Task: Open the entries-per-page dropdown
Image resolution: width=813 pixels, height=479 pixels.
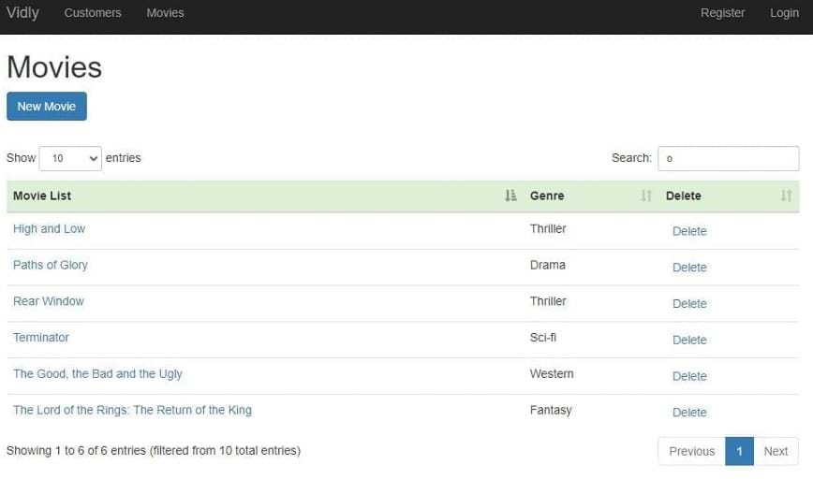Action: point(70,158)
